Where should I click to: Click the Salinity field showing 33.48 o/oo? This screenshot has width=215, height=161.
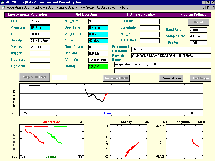click(40, 41)
